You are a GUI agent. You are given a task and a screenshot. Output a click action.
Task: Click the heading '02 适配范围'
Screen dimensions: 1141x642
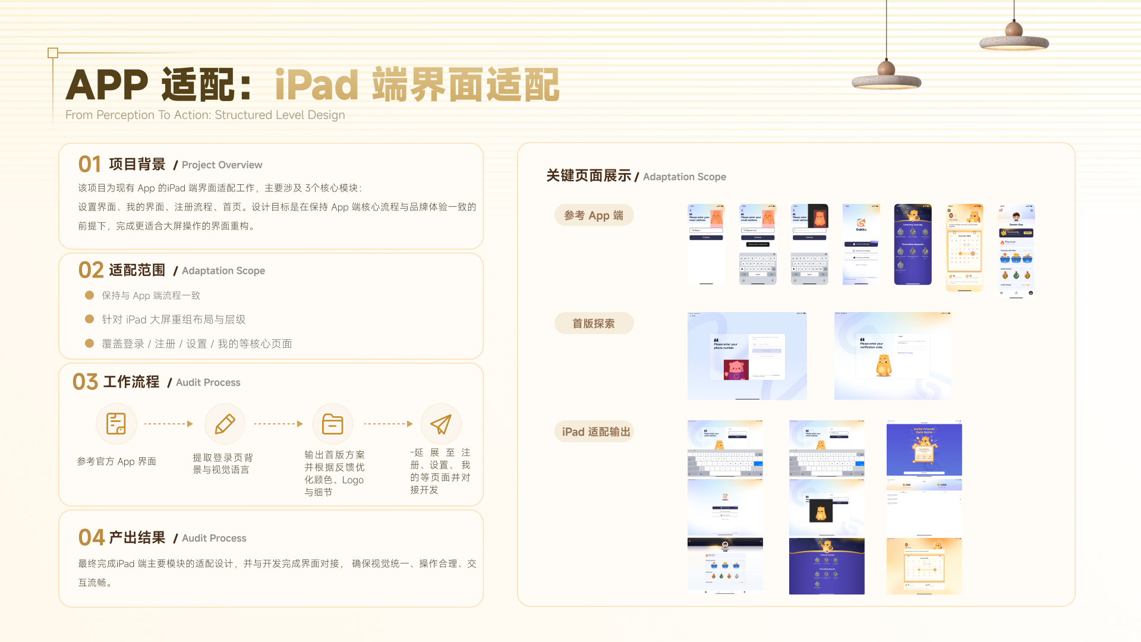[122, 270]
